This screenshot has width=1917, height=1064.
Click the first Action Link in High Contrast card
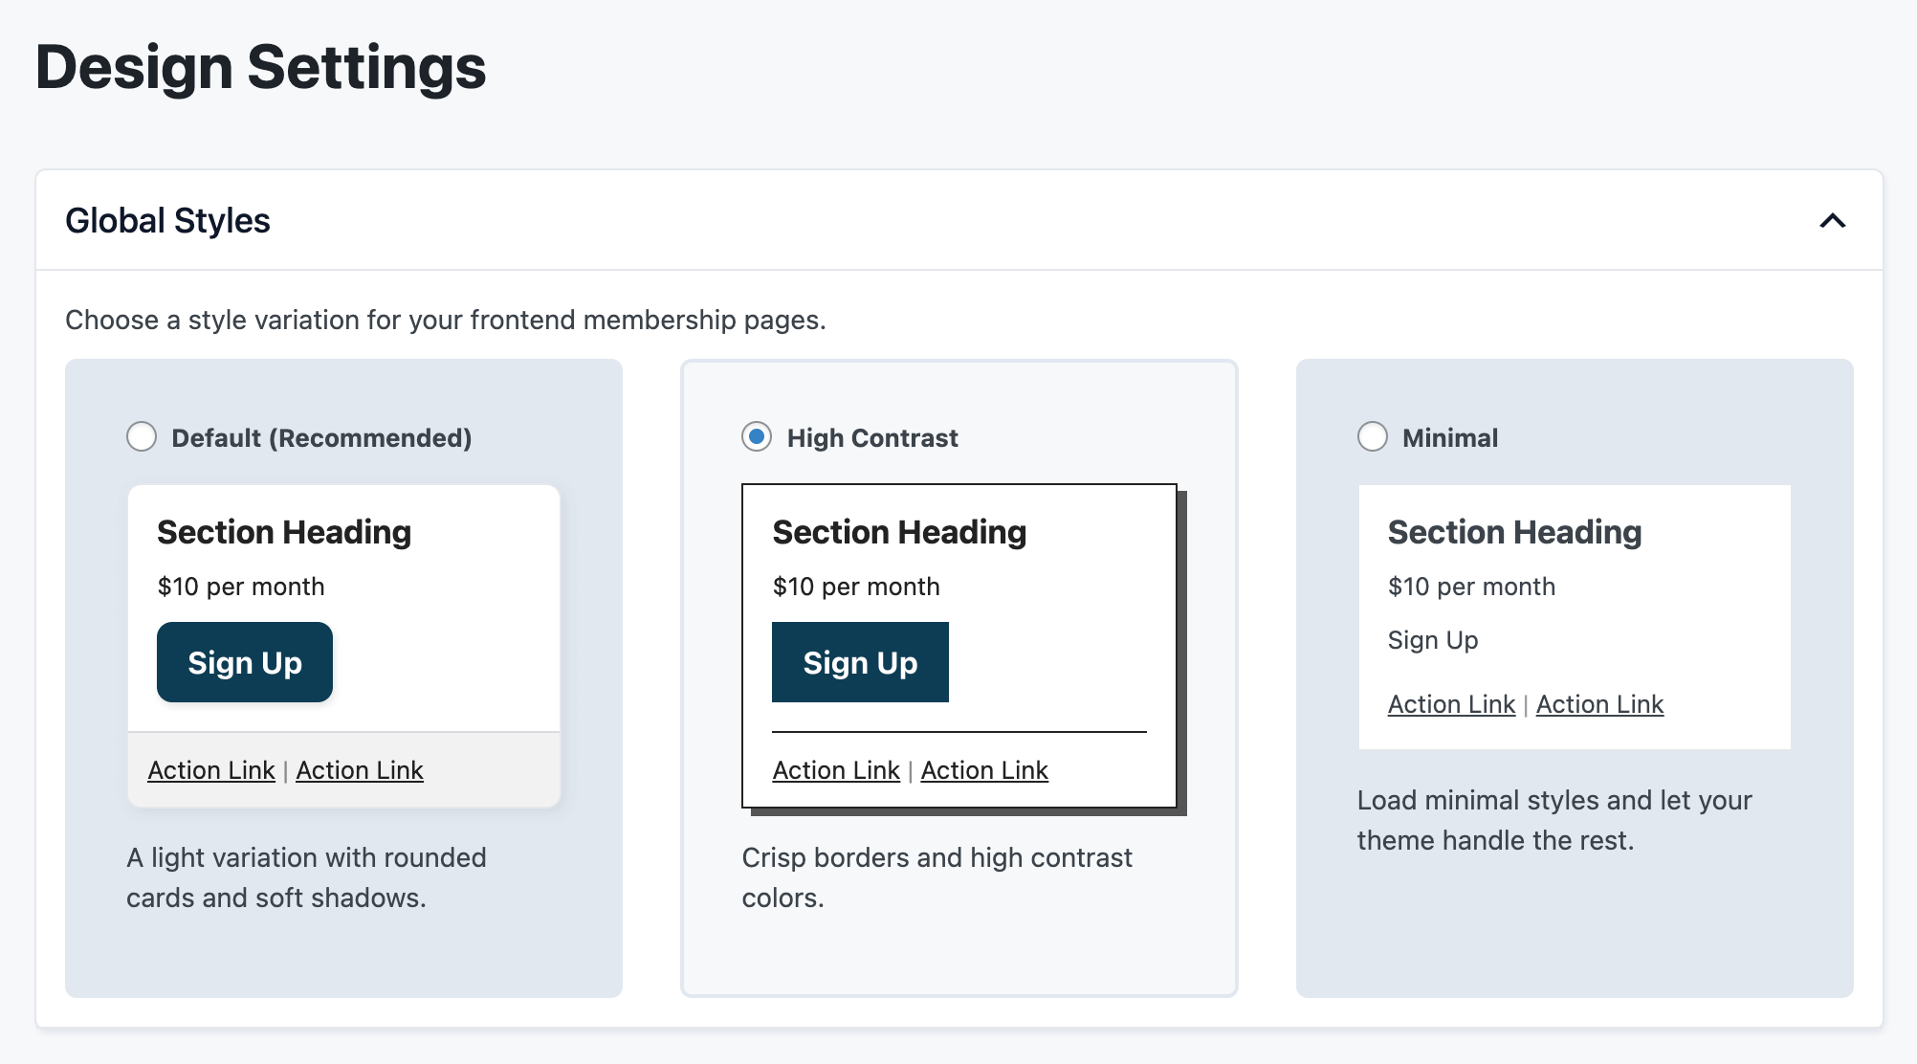835,769
